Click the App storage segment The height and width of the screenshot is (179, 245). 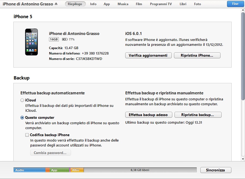pos(59,170)
